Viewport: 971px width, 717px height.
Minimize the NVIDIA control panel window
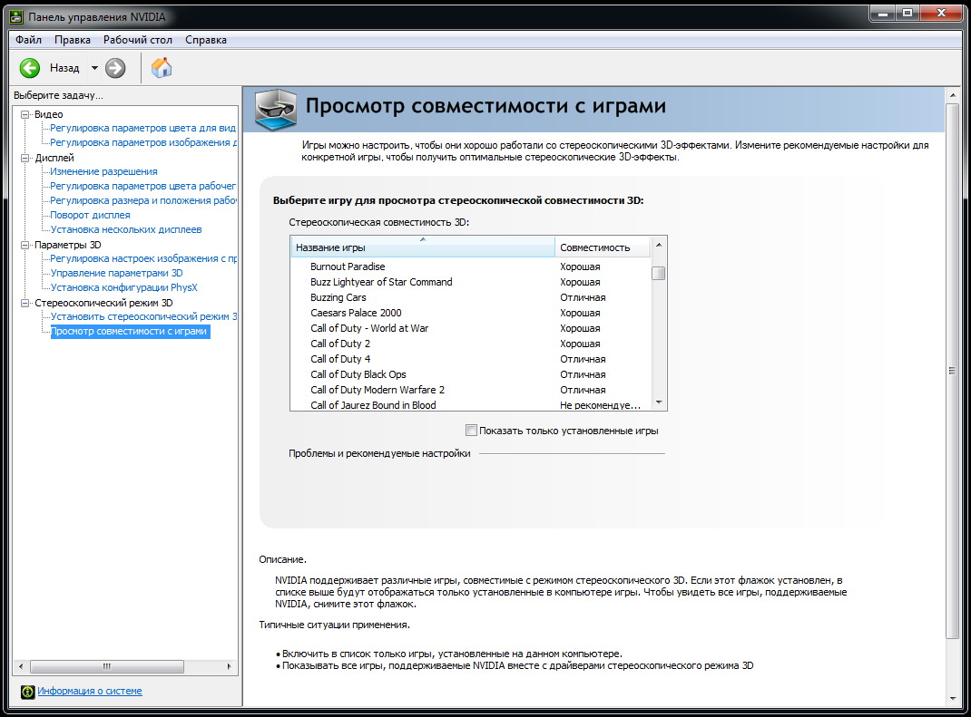pos(883,13)
